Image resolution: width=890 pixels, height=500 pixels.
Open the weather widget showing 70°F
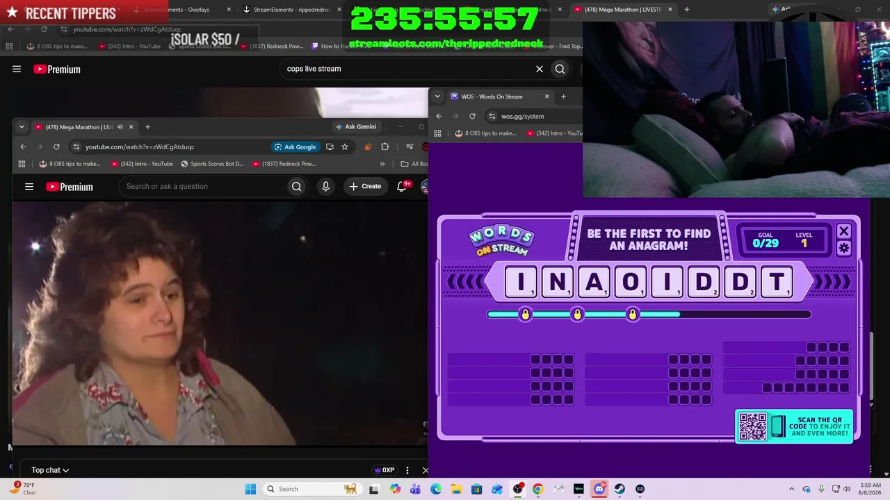[22, 489]
